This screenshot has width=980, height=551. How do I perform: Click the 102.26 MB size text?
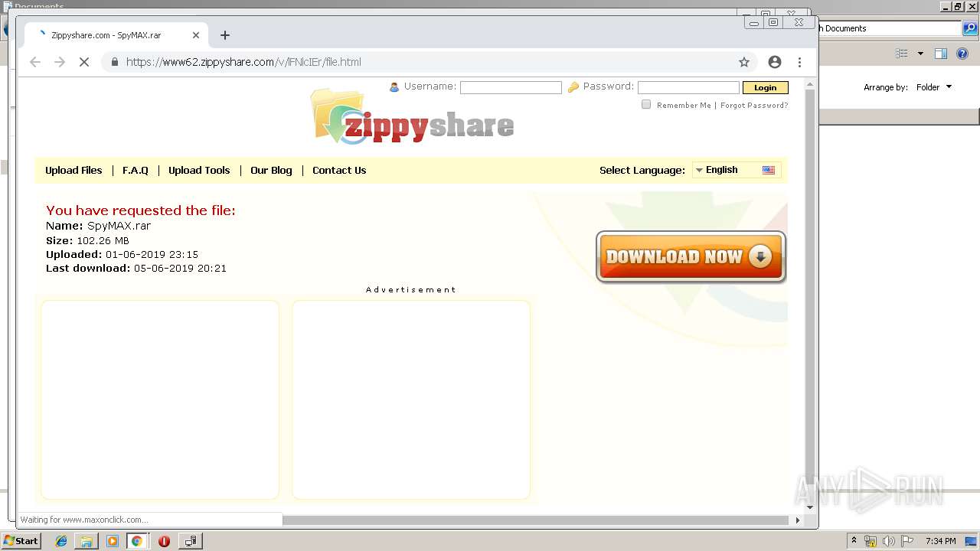pyautogui.click(x=103, y=240)
